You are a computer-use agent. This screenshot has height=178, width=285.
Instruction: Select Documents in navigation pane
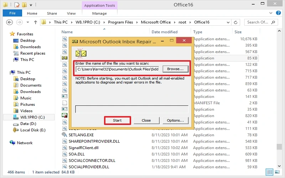pyautogui.click(x=31, y=85)
